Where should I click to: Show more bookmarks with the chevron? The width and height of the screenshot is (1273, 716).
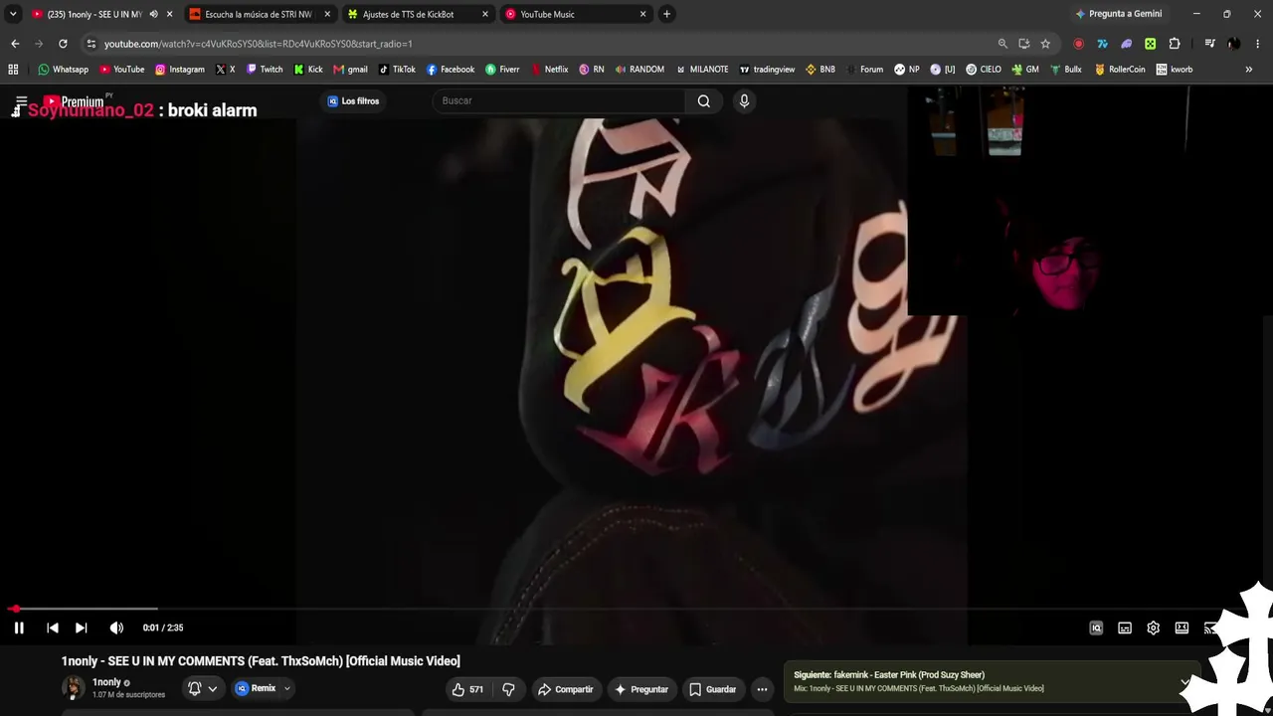[1249, 70]
